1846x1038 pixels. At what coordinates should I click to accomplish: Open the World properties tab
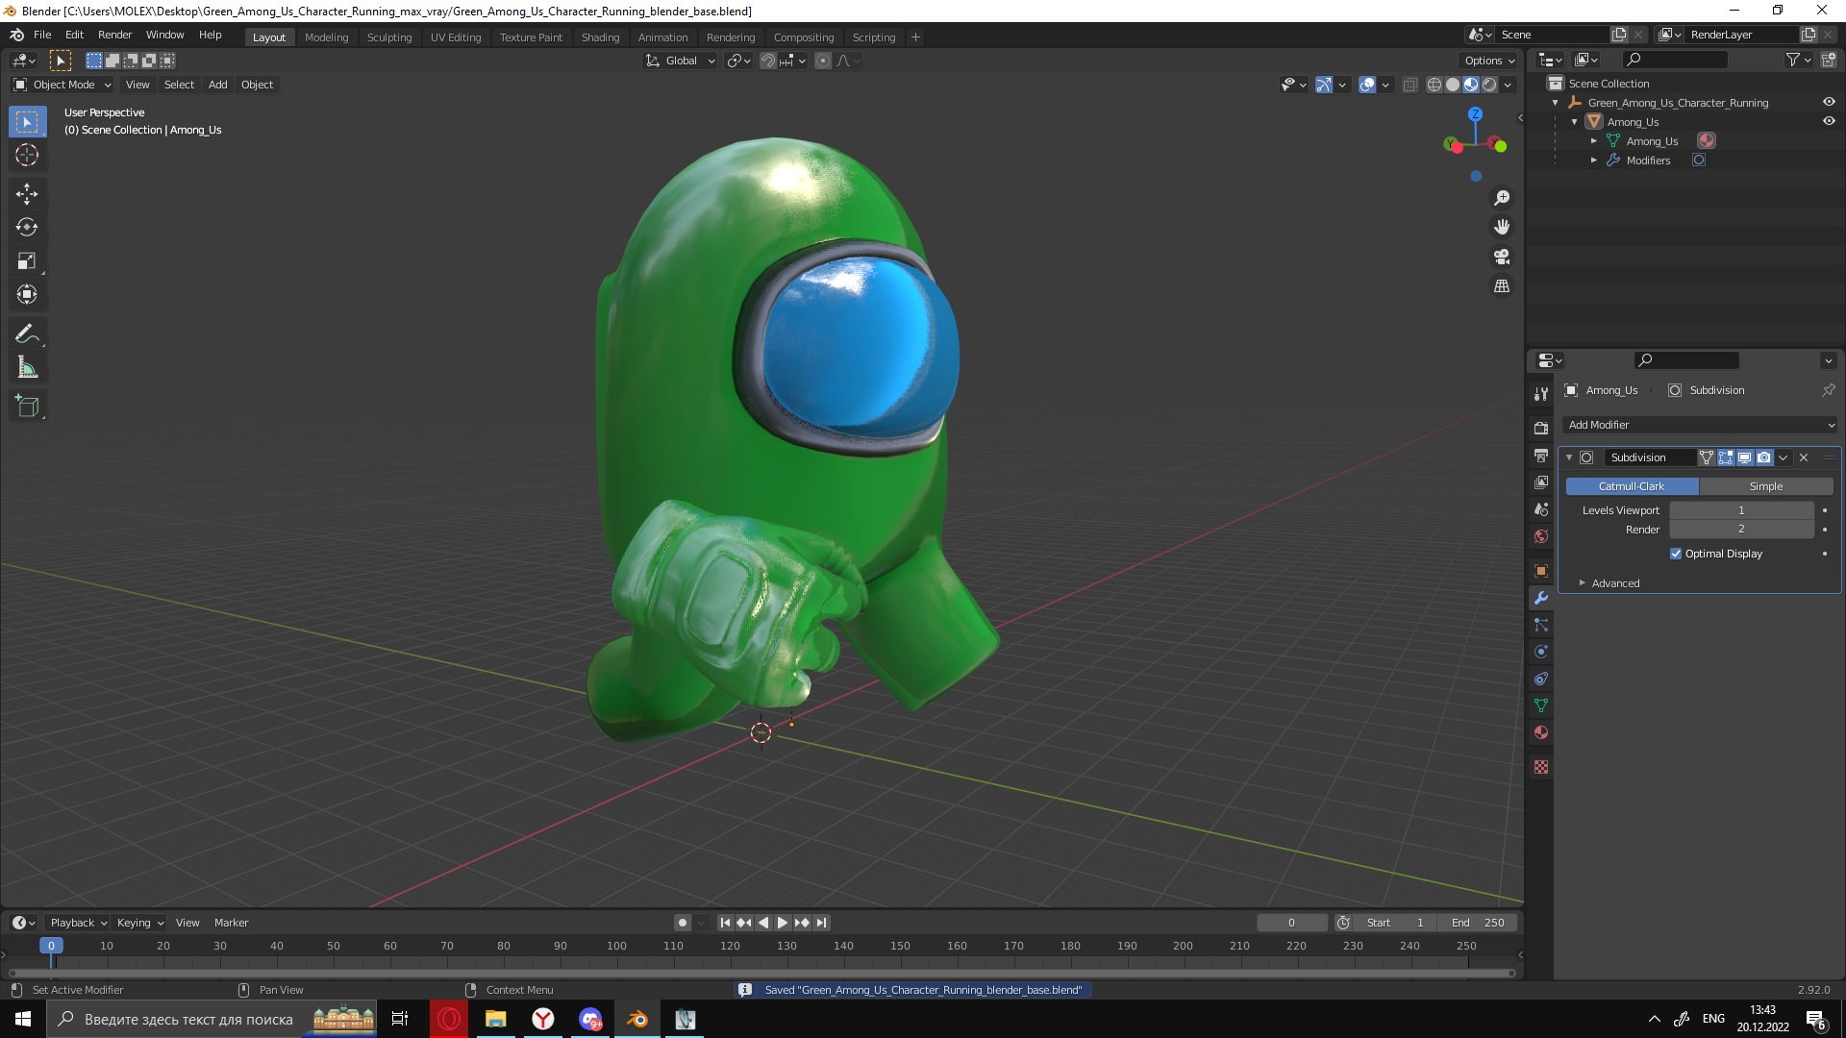[1541, 536]
